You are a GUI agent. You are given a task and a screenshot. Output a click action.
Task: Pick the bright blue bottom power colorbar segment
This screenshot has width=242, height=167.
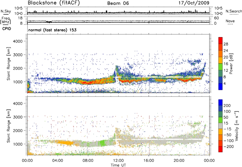(221, 87)
